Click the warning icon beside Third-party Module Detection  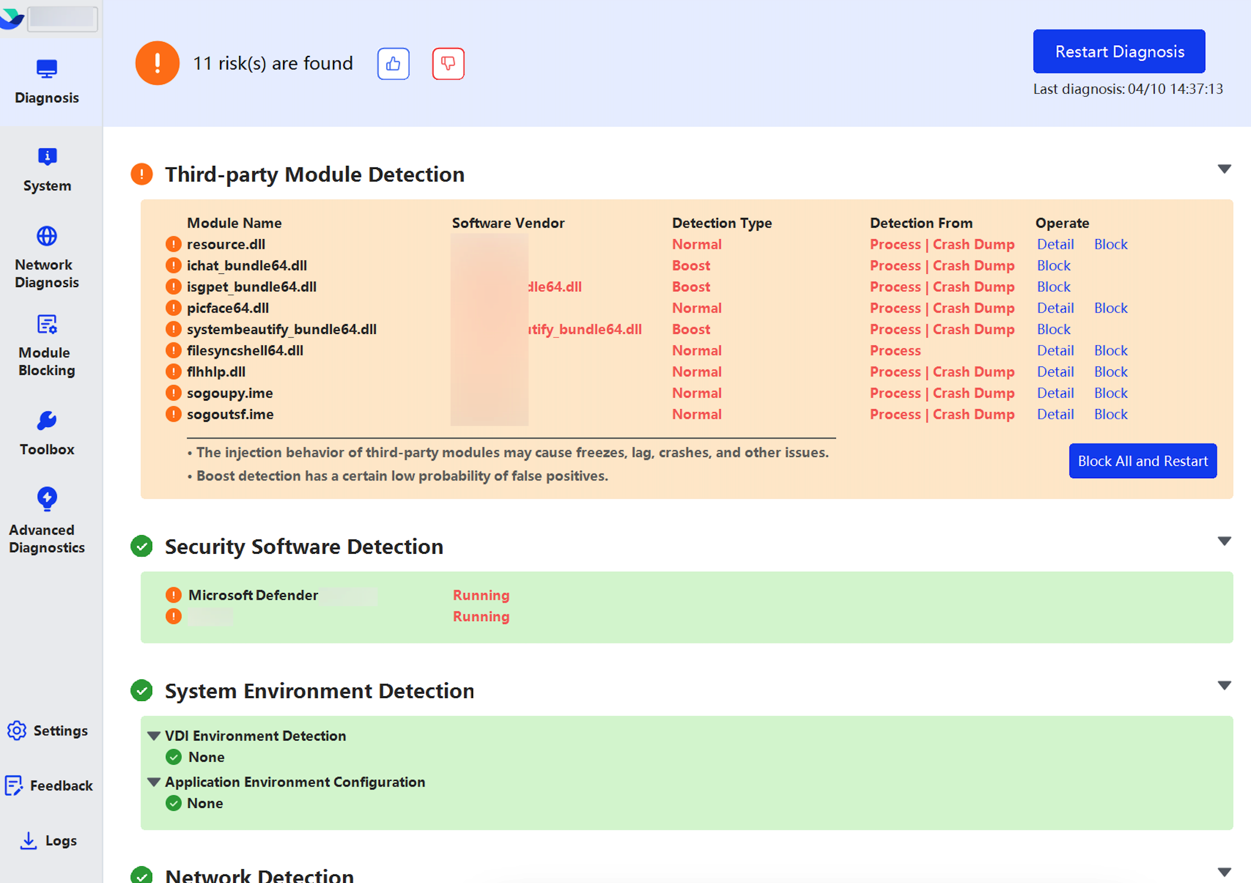tap(142, 174)
